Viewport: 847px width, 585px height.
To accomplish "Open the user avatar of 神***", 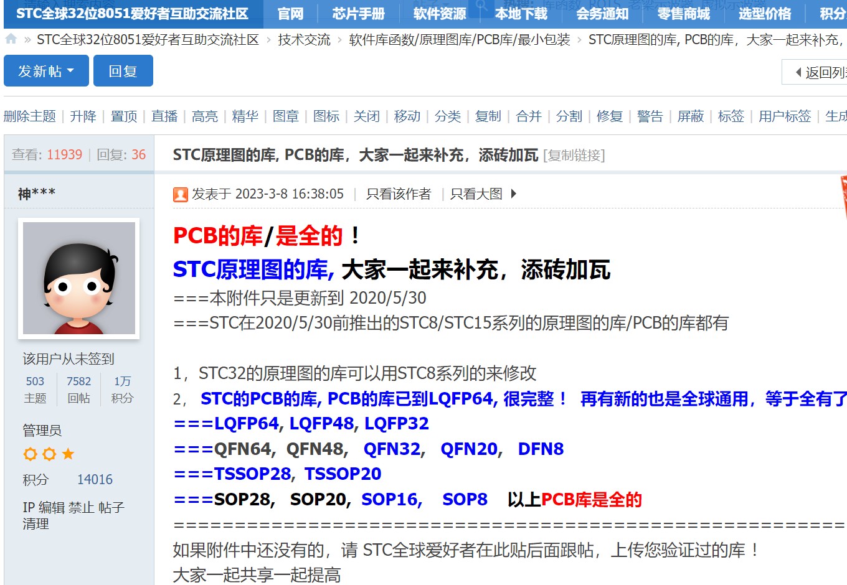I will [79, 278].
